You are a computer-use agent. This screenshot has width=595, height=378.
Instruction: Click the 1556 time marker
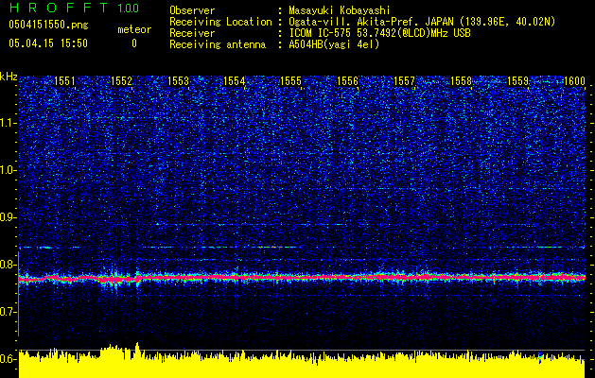pyautogui.click(x=347, y=81)
